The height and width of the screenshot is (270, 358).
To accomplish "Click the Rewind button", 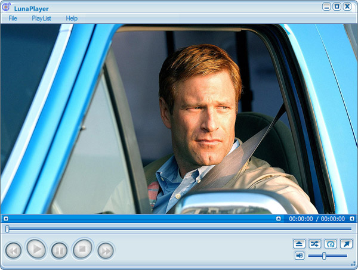I will tap(13, 250).
